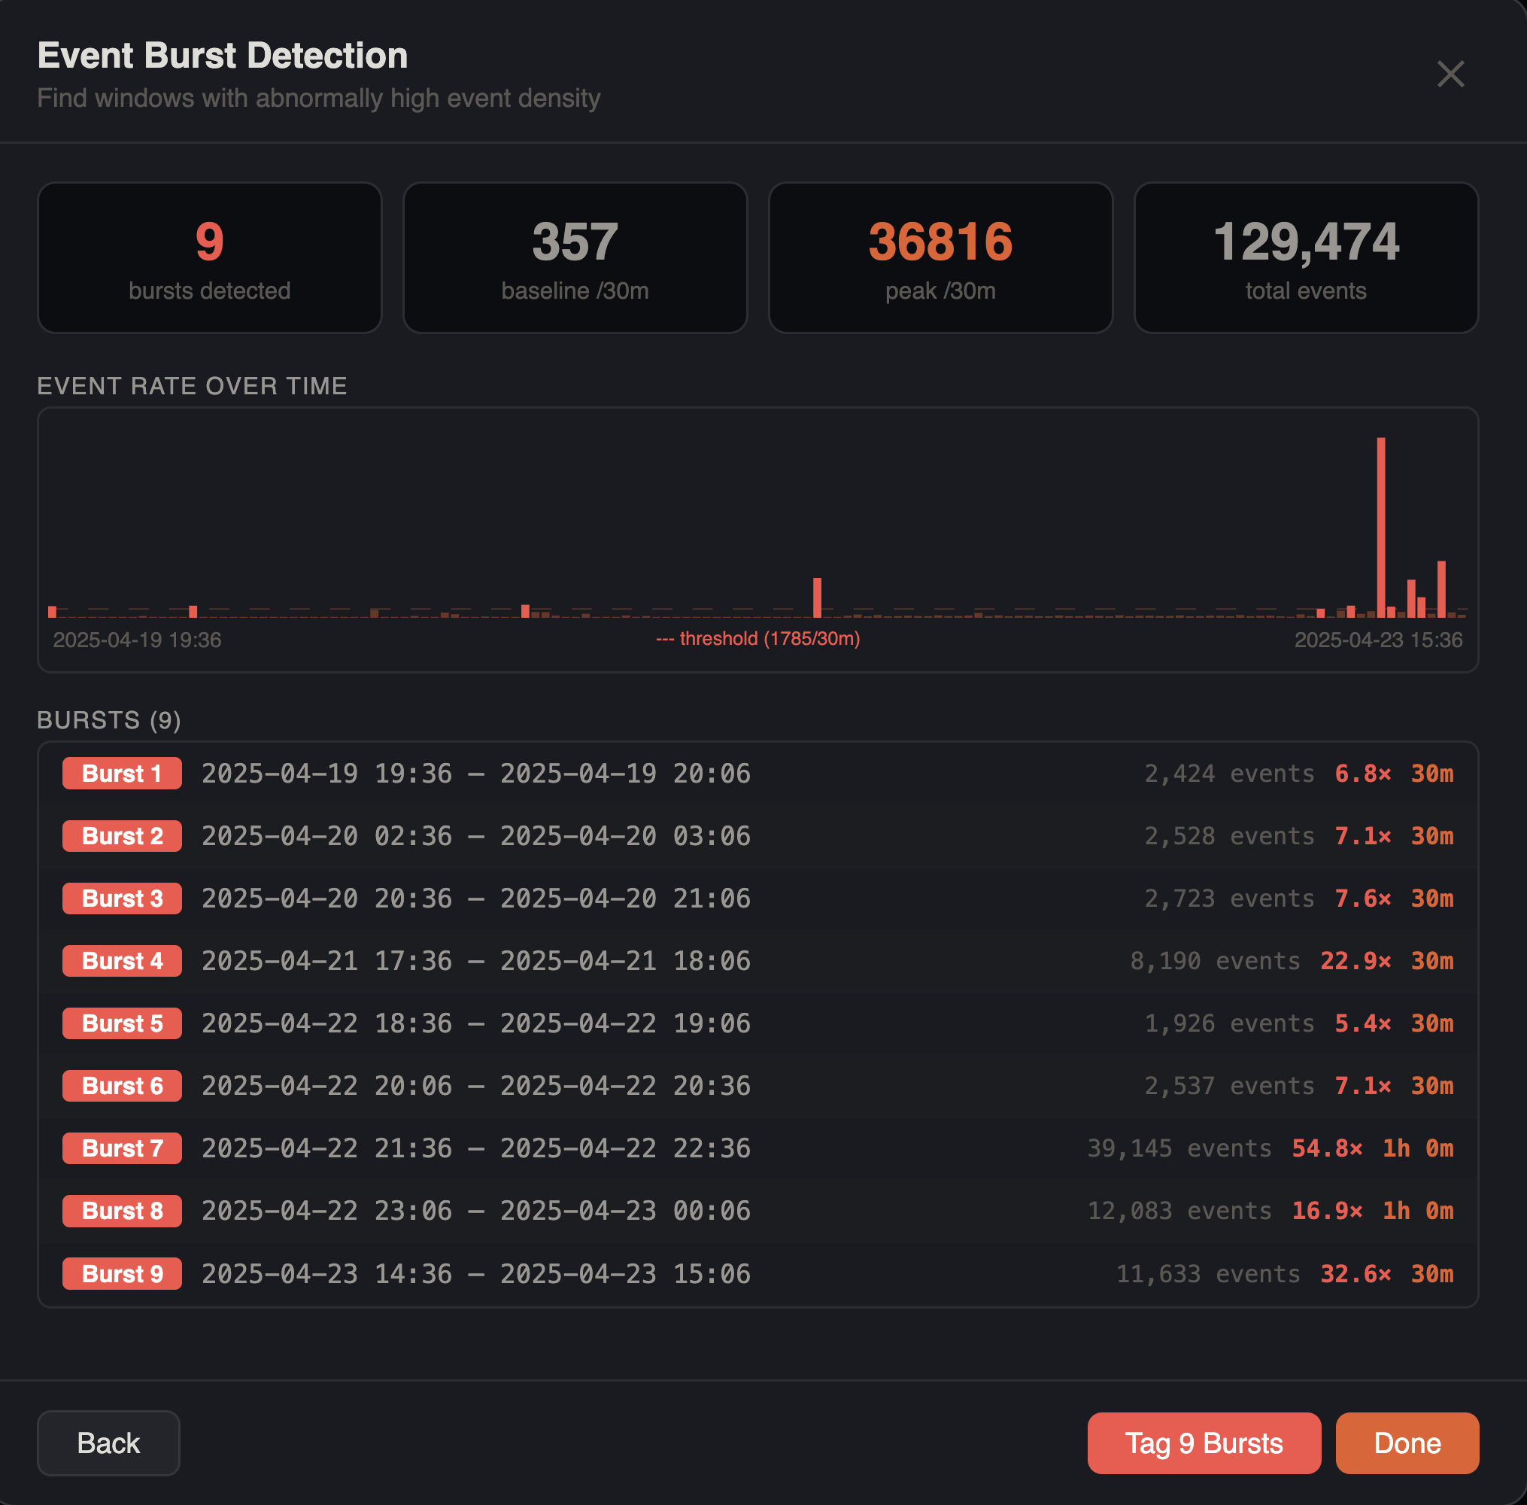Select the Burst 8 badge

pyautogui.click(x=121, y=1210)
